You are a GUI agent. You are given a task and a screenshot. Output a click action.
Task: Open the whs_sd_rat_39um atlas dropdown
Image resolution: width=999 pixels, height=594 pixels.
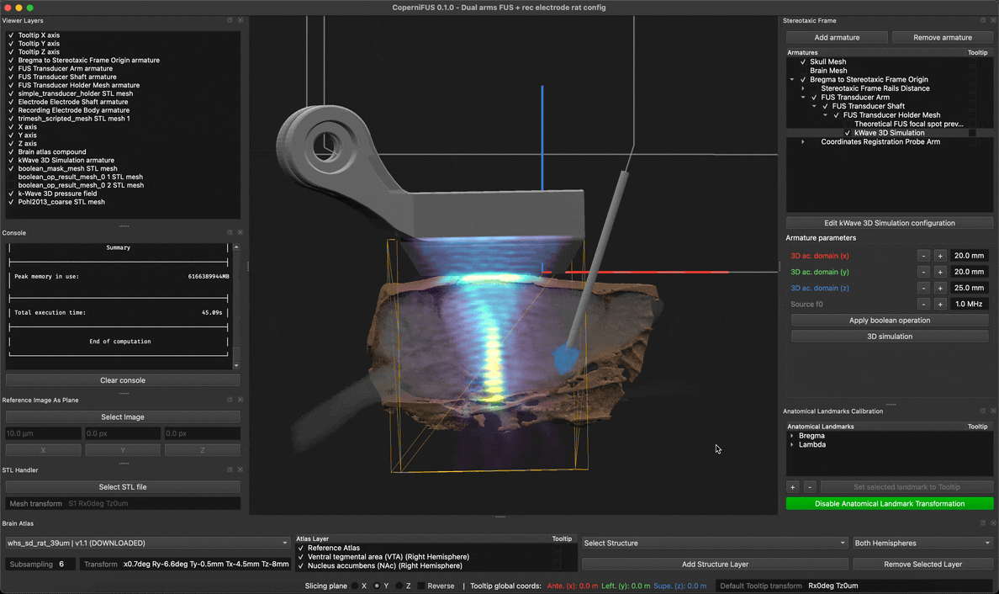pos(148,543)
